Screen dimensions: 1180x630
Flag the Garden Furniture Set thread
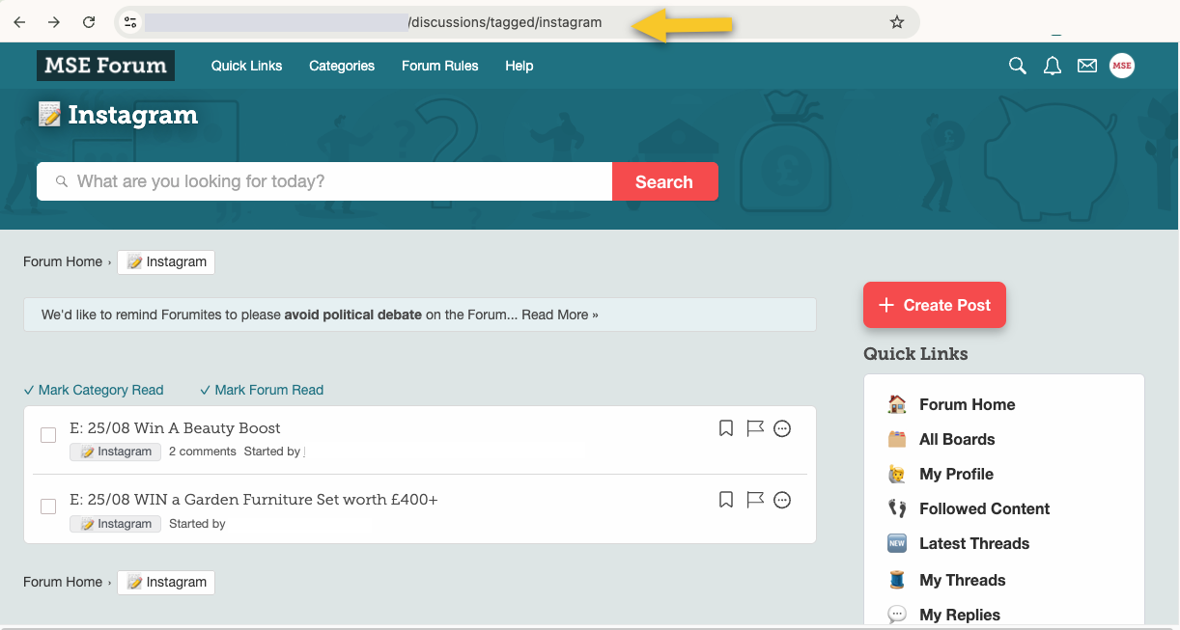click(755, 500)
